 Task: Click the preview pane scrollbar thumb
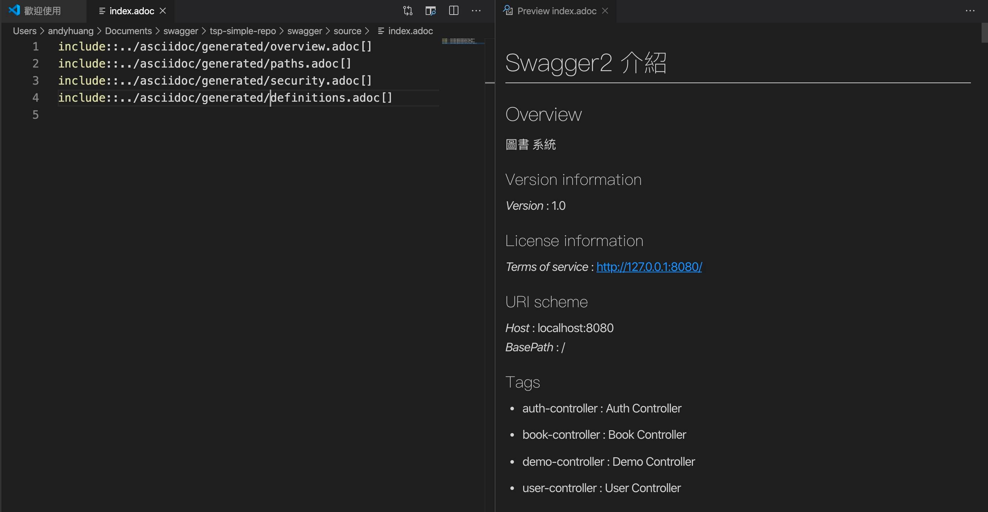[x=984, y=33]
